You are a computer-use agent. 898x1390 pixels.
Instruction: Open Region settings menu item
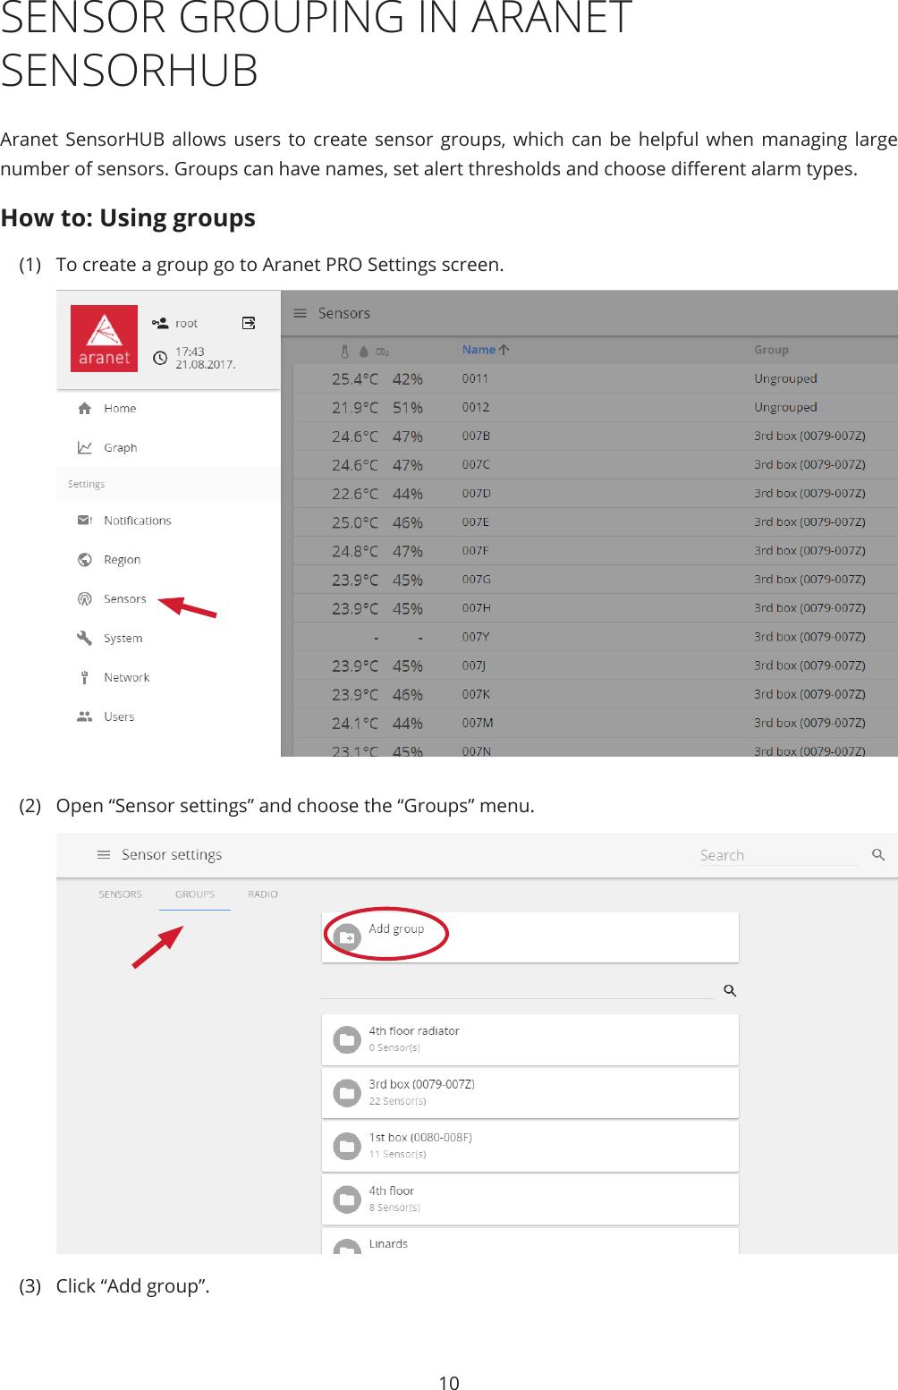168,559
